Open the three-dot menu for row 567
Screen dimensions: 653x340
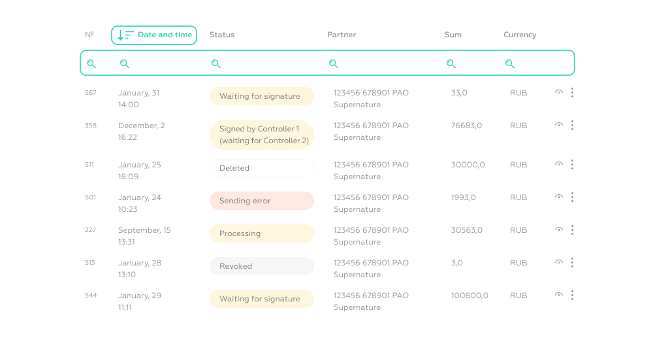tap(572, 93)
